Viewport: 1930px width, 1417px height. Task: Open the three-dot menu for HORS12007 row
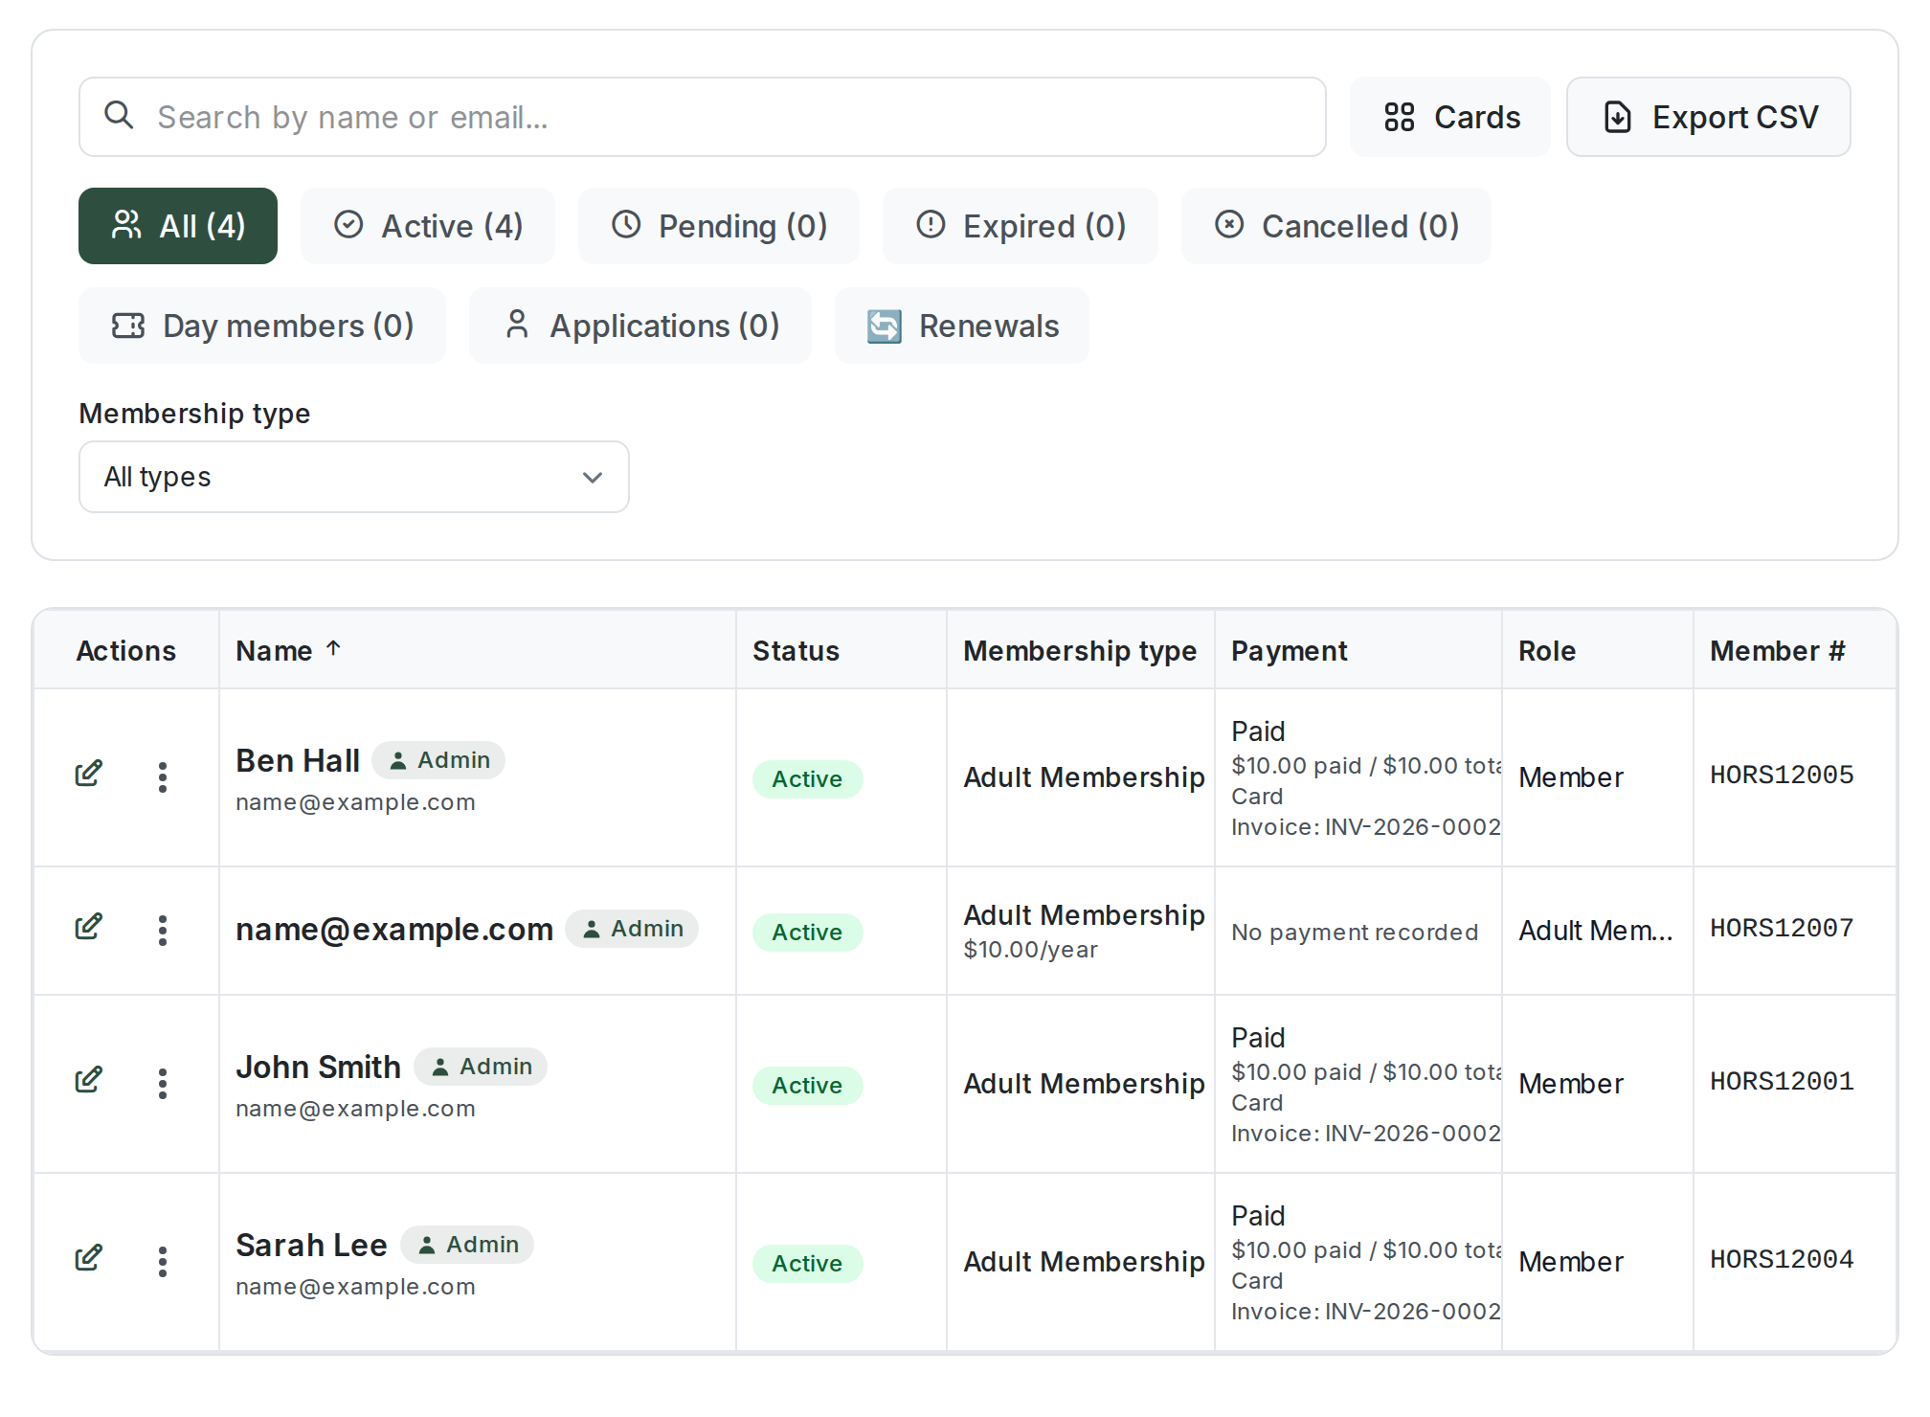tap(163, 931)
